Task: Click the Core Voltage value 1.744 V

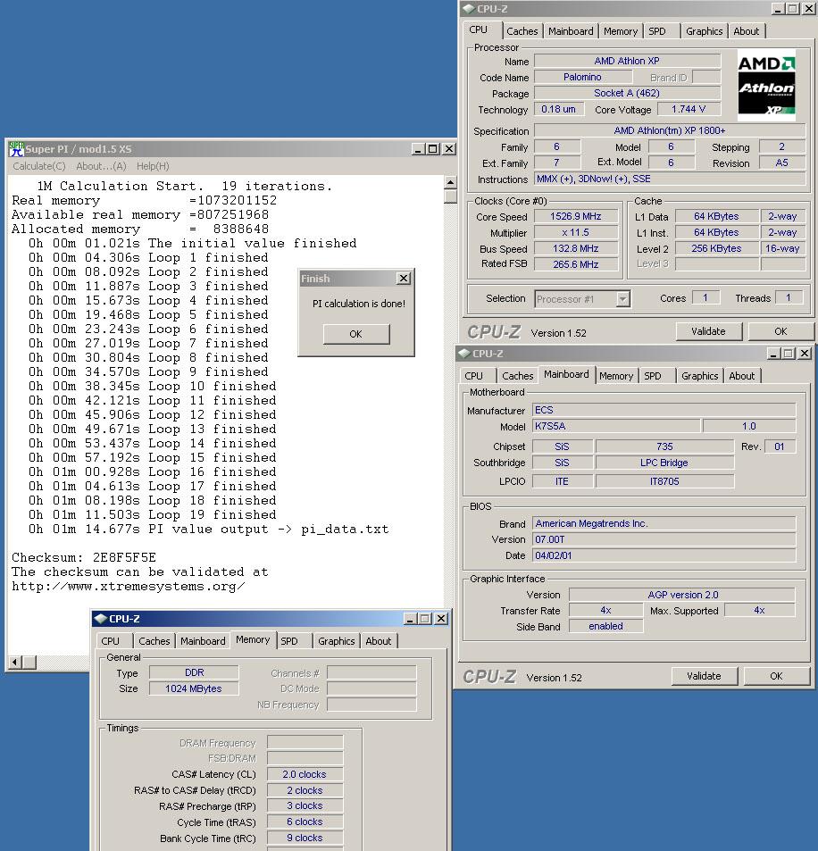Action: pos(689,109)
